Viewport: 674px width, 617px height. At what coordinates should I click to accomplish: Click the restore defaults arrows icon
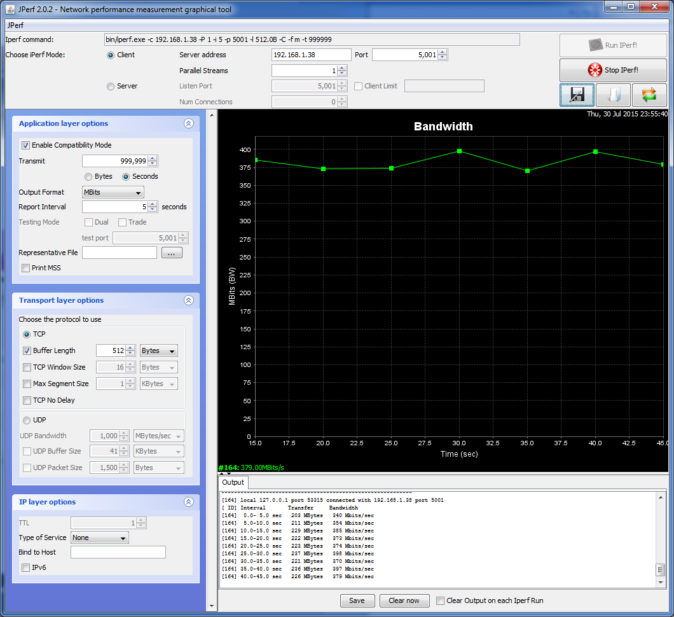[x=649, y=95]
